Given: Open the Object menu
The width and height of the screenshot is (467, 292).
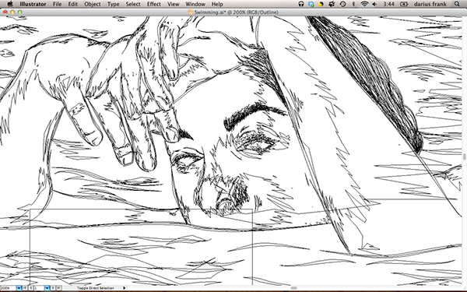Looking at the screenshot, I should pyautogui.click(x=93, y=4).
